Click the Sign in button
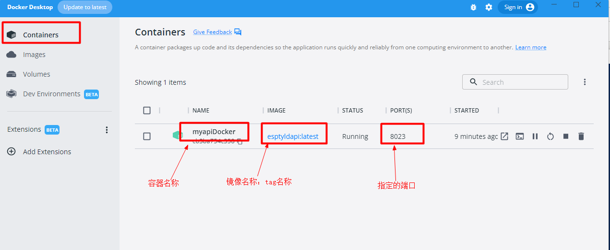 518,7
